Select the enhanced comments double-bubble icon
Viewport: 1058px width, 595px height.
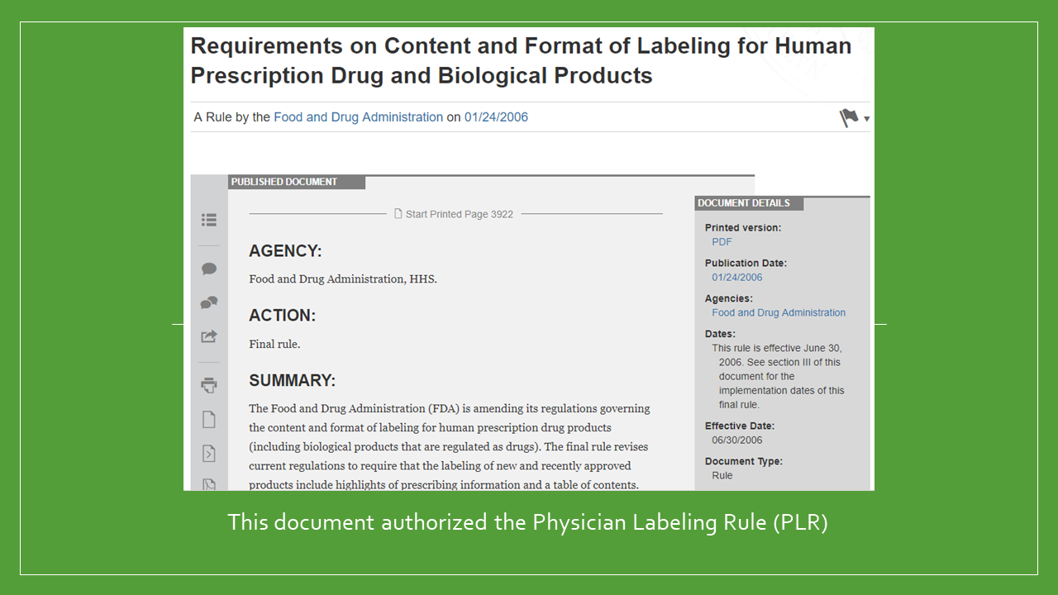(x=208, y=302)
